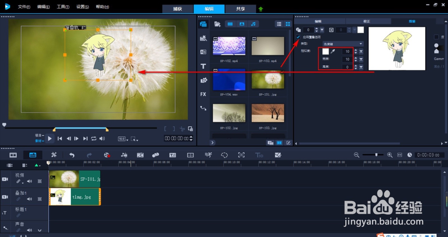Open the Graphics library icon
448x237 pixels.
click(203, 80)
